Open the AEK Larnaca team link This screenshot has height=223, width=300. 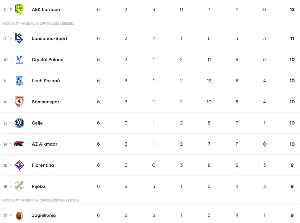click(x=46, y=9)
